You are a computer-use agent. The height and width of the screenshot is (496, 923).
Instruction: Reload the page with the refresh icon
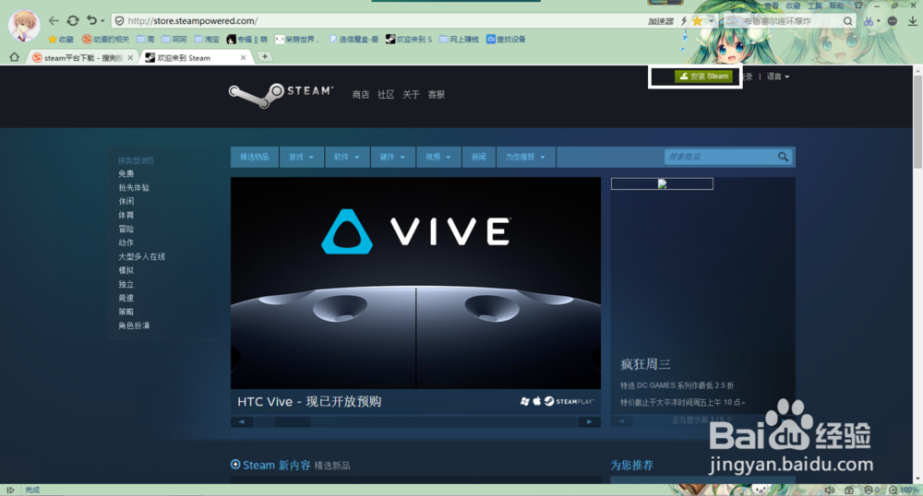[x=72, y=20]
